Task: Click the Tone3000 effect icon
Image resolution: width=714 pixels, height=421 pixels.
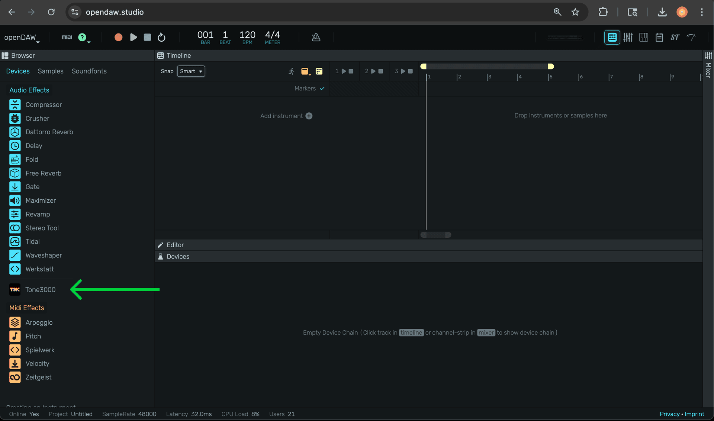Action: coord(15,290)
